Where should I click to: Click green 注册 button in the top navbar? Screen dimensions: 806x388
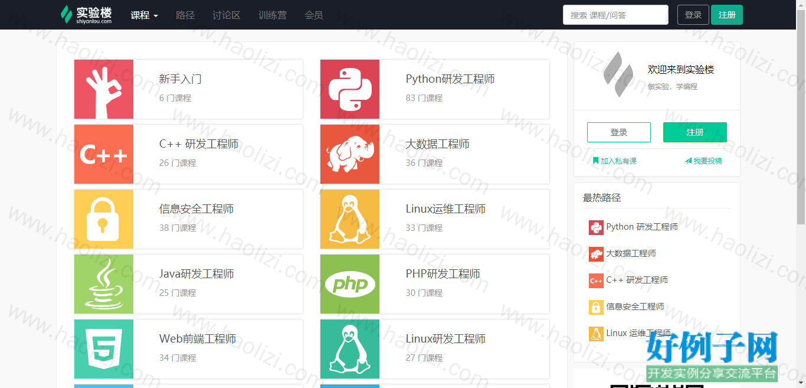[x=727, y=15]
